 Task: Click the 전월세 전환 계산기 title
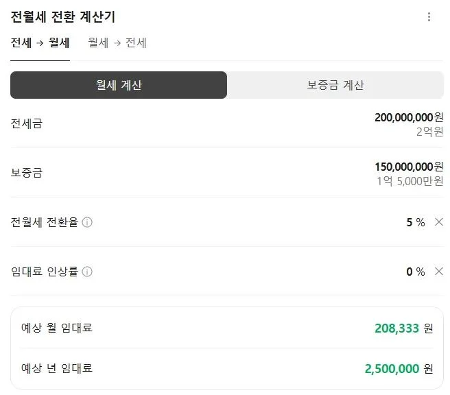point(63,17)
